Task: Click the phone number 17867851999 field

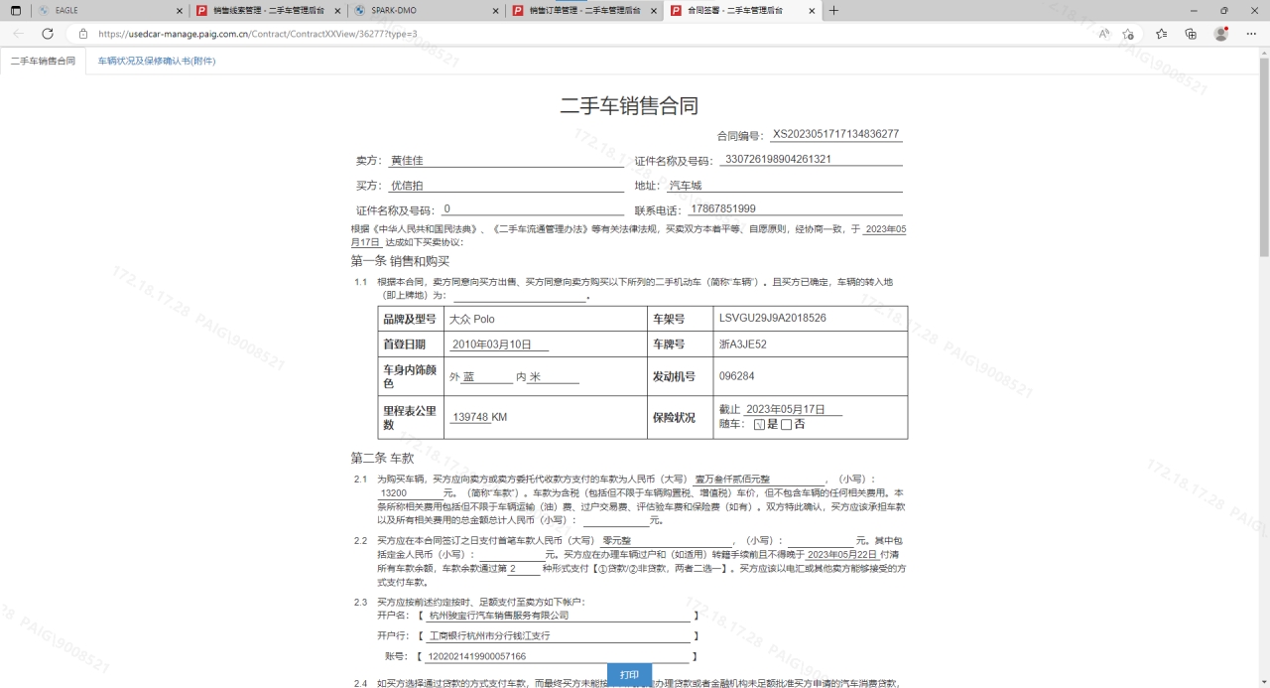Action: click(x=794, y=208)
